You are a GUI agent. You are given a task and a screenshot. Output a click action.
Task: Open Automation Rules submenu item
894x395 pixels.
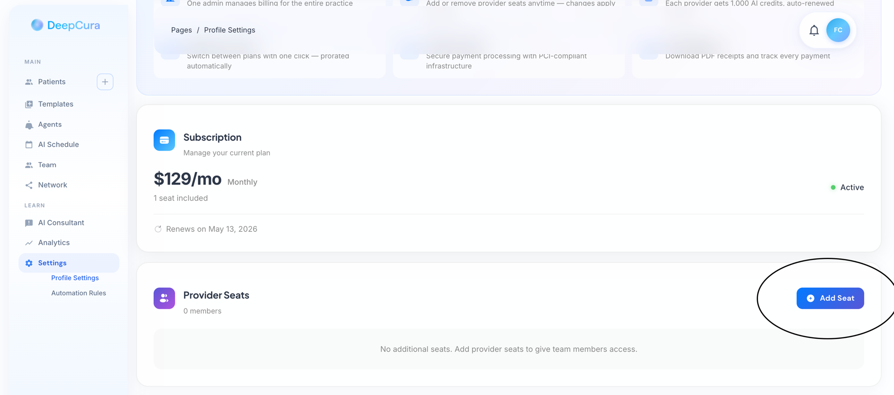(x=79, y=293)
